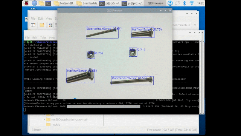Click the QStandardPaths wrong permissions line
The height and width of the screenshot is (136, 241).
click(89, 104)
